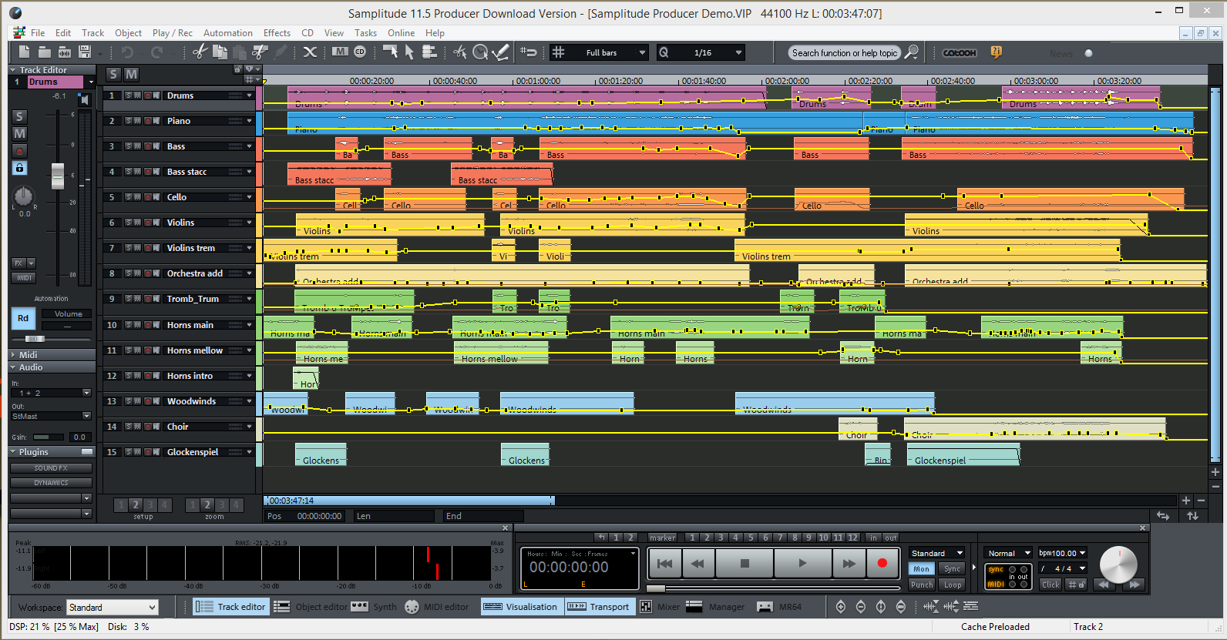Click the Drums volume fader handle
This screenshot has width=1227, height=640.
tap(58, 176)
